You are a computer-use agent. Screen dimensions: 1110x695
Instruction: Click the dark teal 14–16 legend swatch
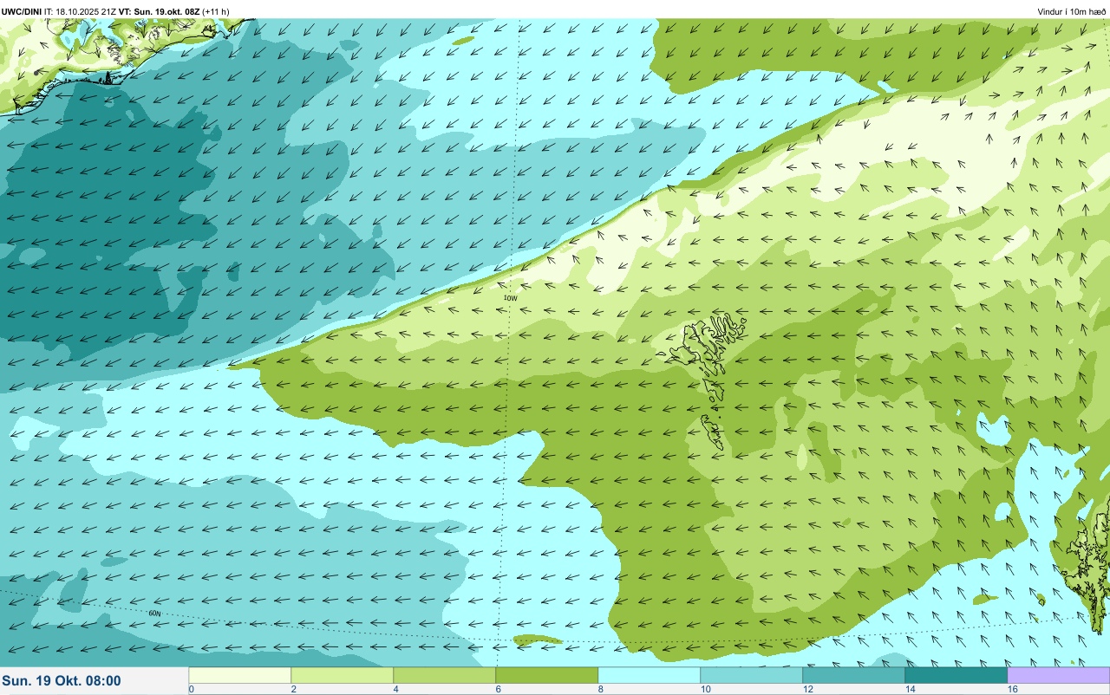coord(957,675)
